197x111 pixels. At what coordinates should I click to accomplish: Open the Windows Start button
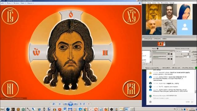point(2,109)
